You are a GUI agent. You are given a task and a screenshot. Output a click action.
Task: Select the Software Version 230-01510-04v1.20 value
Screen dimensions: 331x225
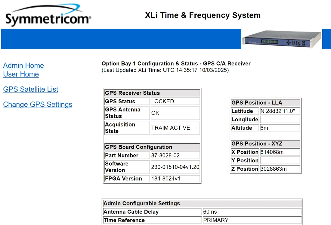pos(175,167)
